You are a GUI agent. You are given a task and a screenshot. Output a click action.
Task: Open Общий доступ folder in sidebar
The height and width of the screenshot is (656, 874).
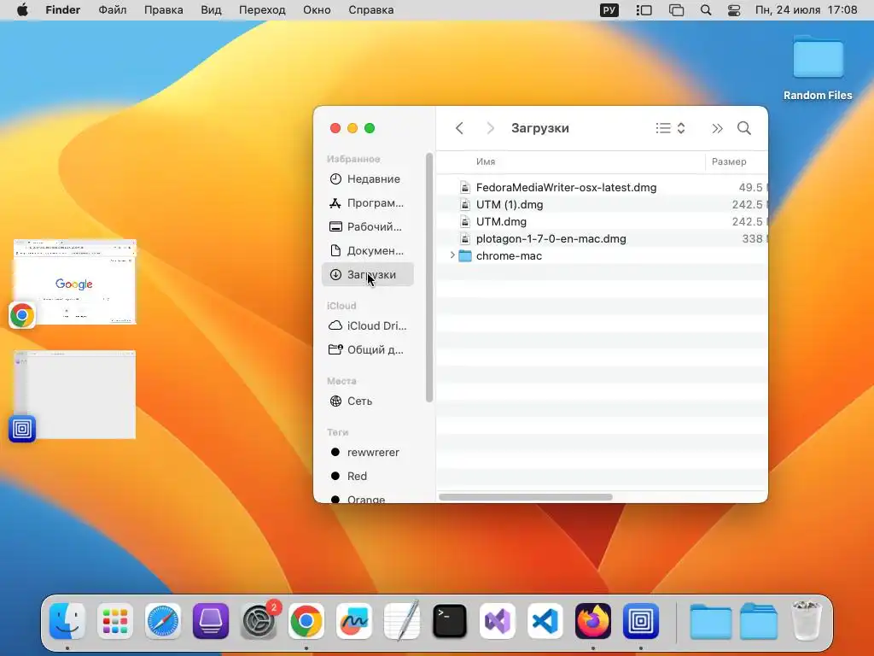pyautogui.click(x=367, y=349)
